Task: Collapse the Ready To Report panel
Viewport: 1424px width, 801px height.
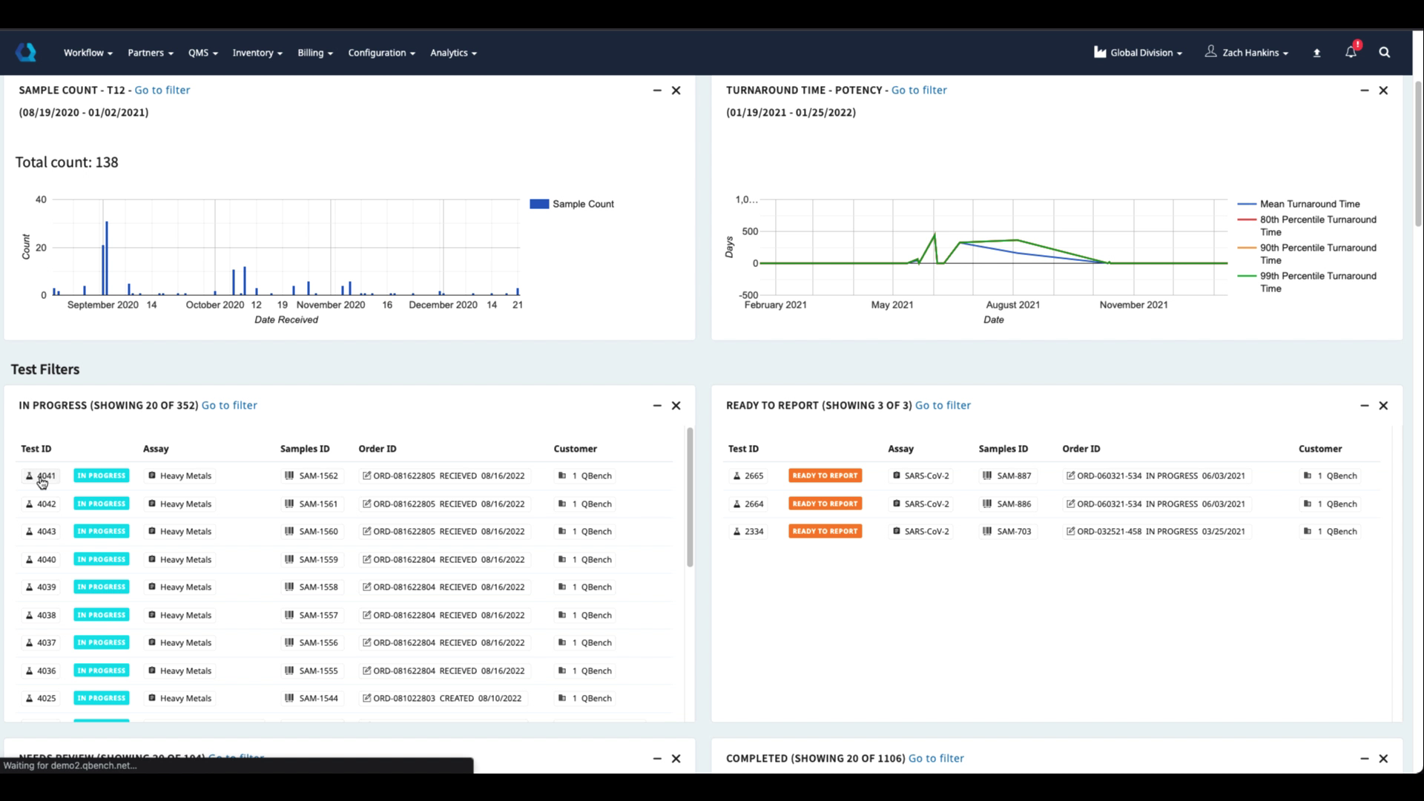Action: click(x=1364, y=406)
